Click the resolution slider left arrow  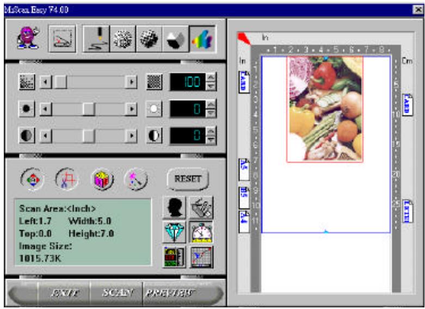(46, 82)
